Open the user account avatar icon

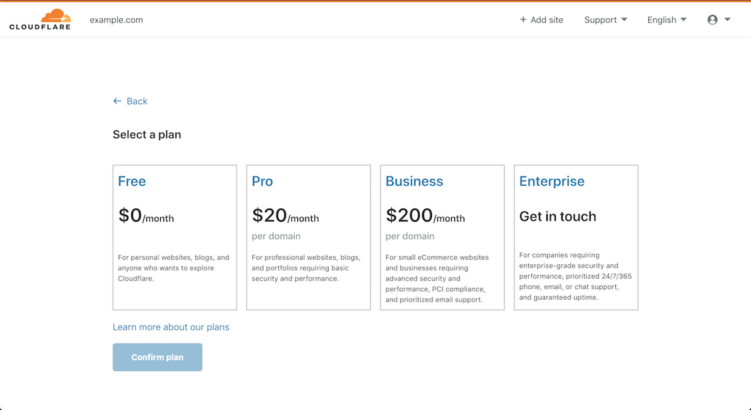(712, 20)
